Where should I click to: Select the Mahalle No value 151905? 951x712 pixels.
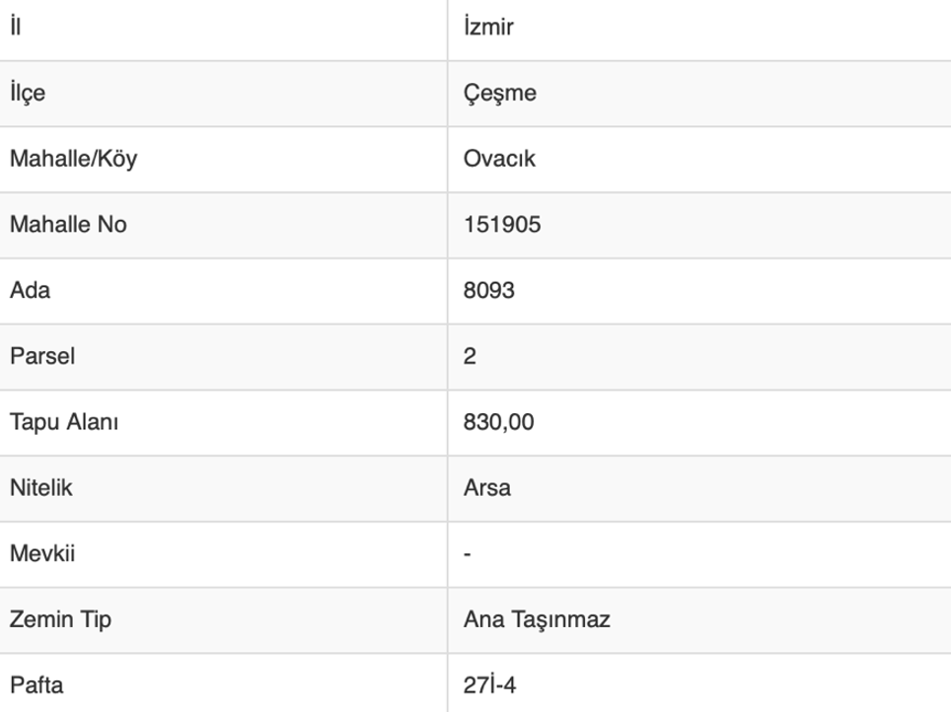(x=502, y=225)
